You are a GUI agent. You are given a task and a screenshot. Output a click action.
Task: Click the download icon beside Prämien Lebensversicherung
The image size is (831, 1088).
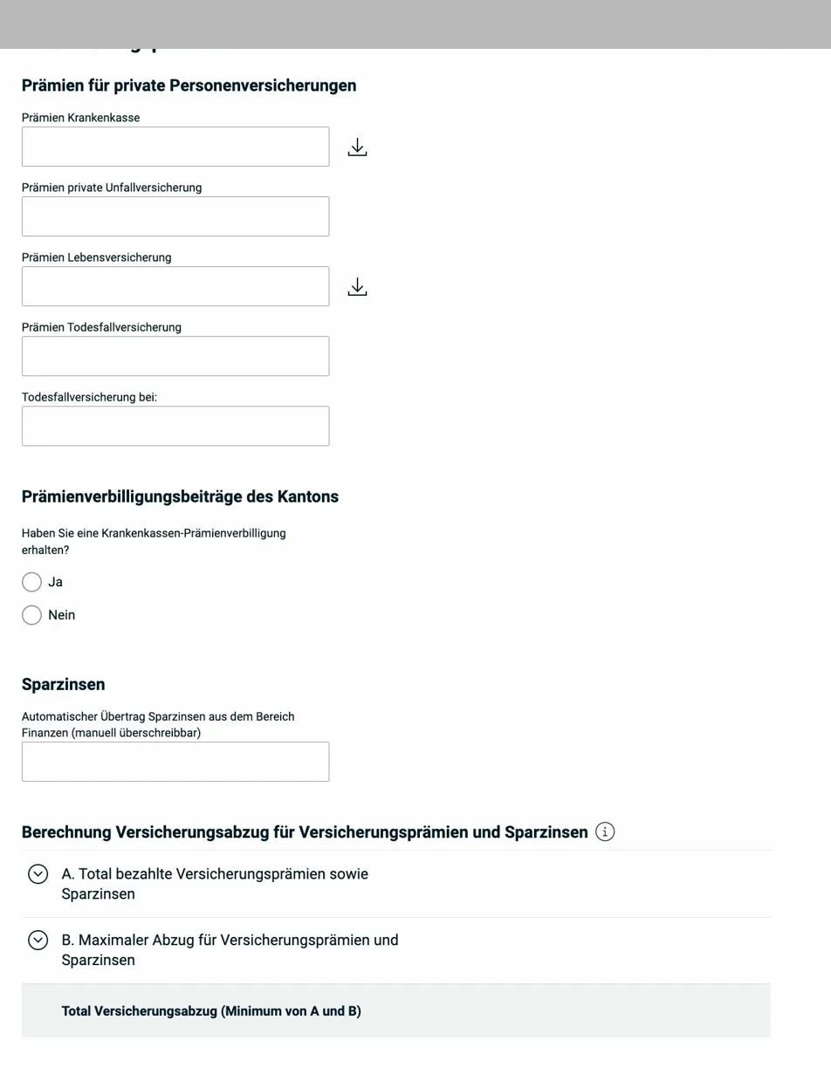(x=357, y=286)
